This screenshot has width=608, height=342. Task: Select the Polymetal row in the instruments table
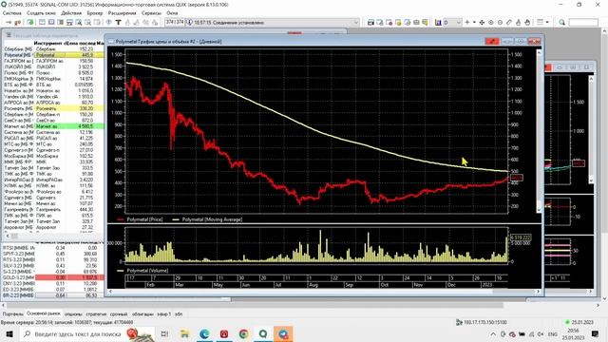53,55
